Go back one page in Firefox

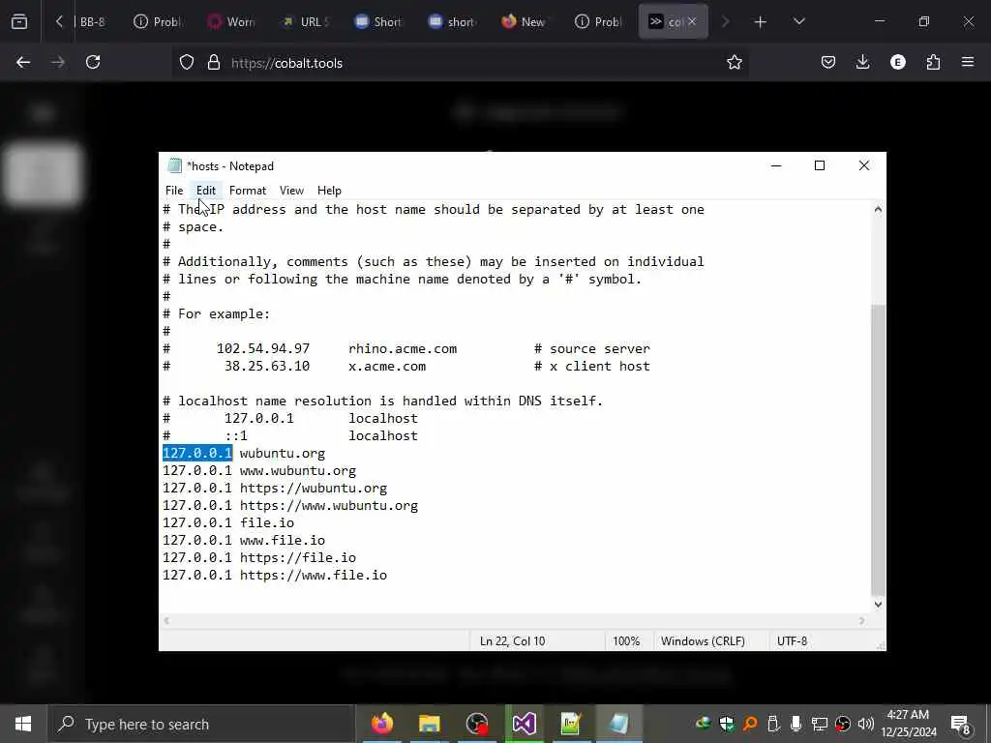(23, 63)
